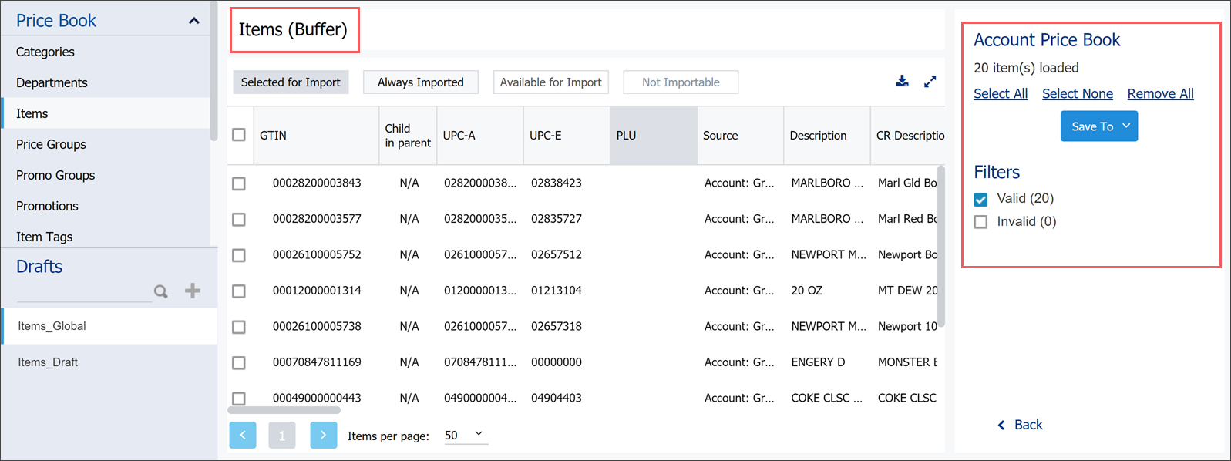This screenshot has height=461, width=1231.
Task: Open the Save To dropdown
Action: point(1099,126)
